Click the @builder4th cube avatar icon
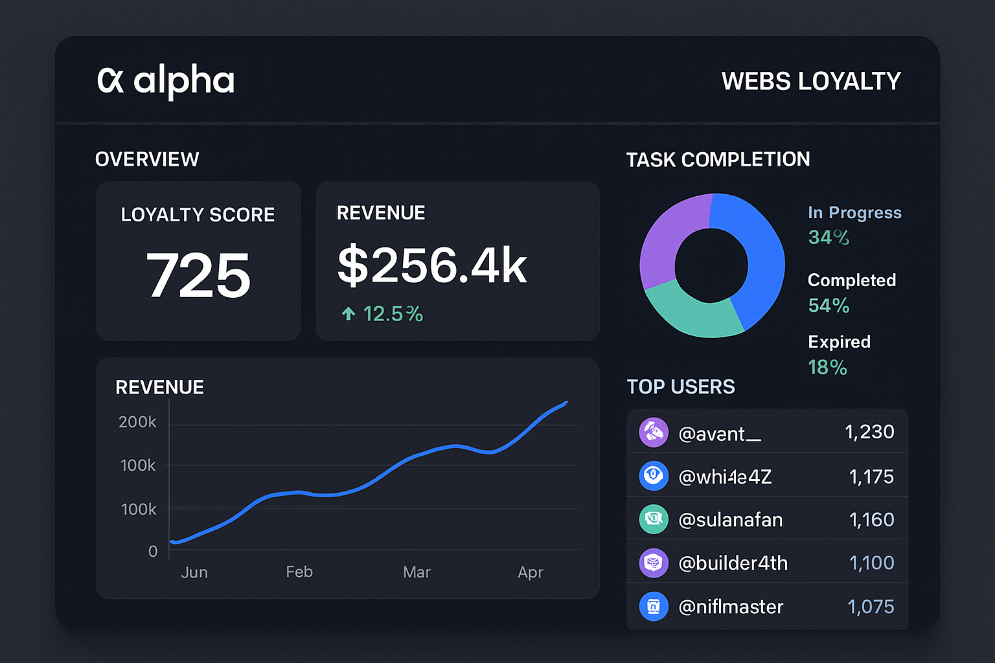Image resolution: width=995 pixels, height=663 pixels. click(x=654, y=563)
